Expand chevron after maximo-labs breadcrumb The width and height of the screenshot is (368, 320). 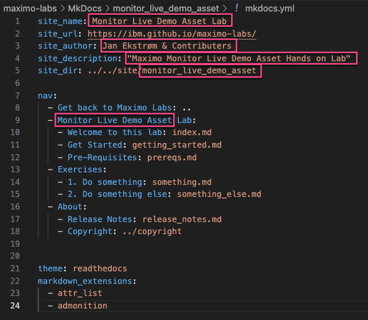click(62, 9)
